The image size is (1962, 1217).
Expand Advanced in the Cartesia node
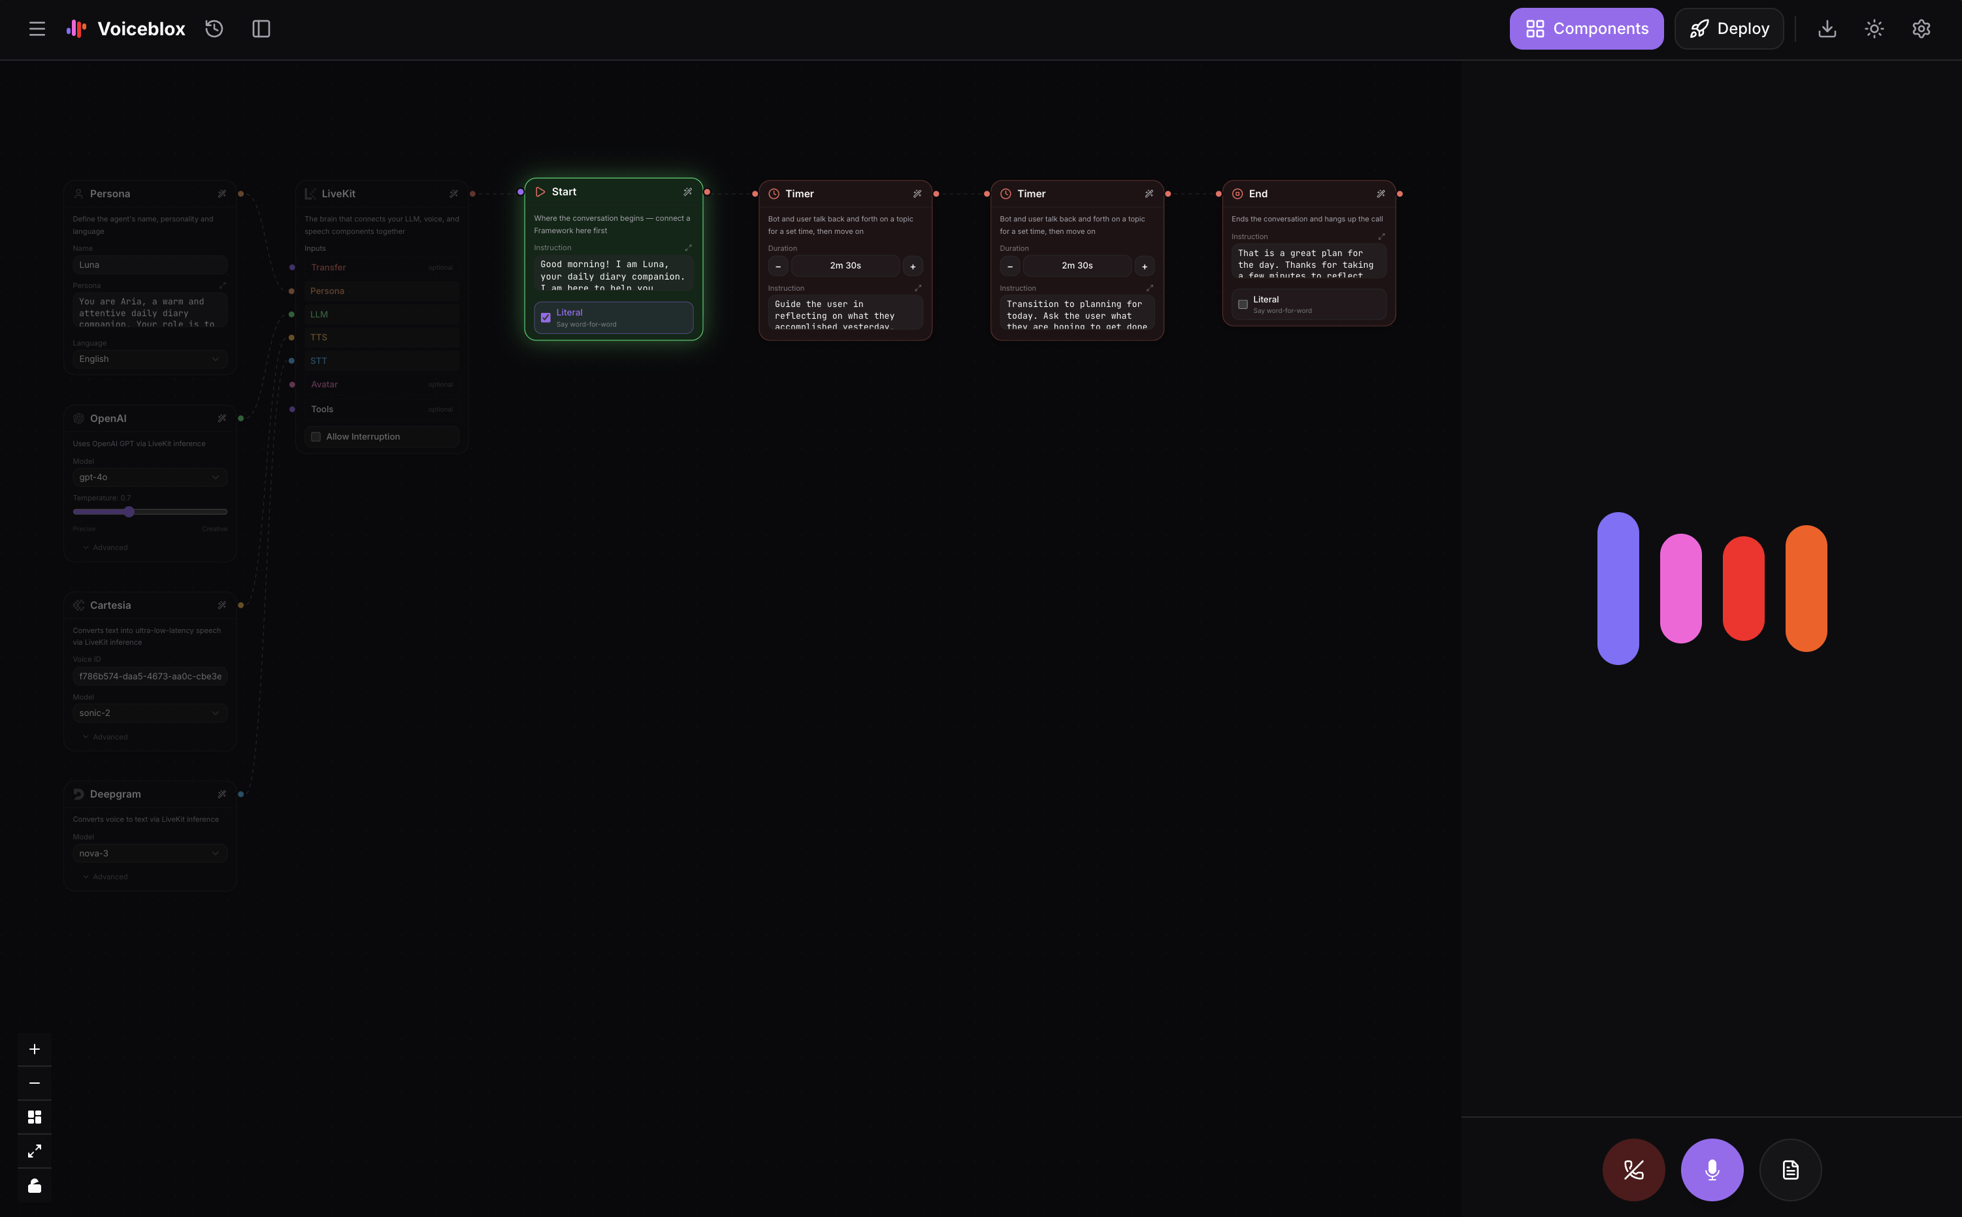[x=105, y=736]
